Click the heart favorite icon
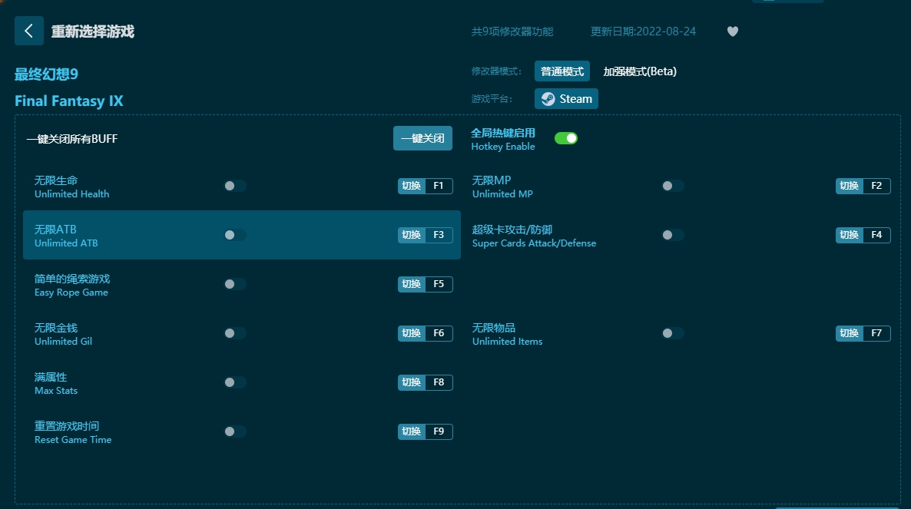Image resolution: width=911 pixels, height=509 pixels. (x=733, y=31)
